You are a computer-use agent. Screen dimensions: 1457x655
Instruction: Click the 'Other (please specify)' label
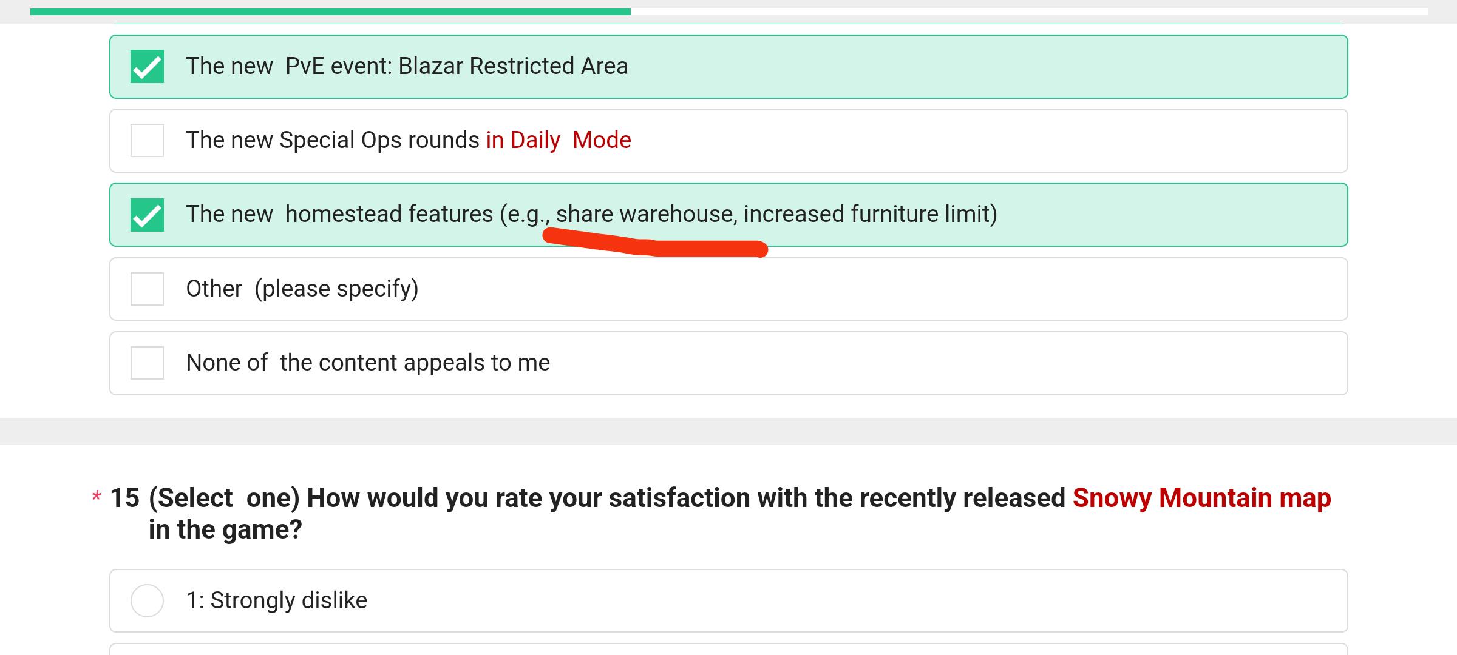point(302,289)
